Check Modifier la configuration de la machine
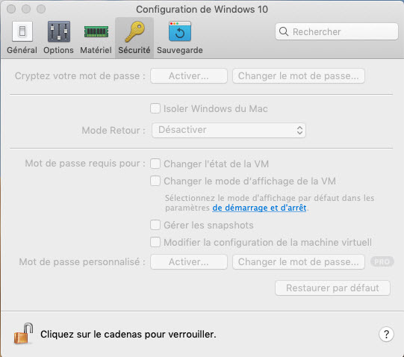Screen dimensions: 404x357 point(155,242)
